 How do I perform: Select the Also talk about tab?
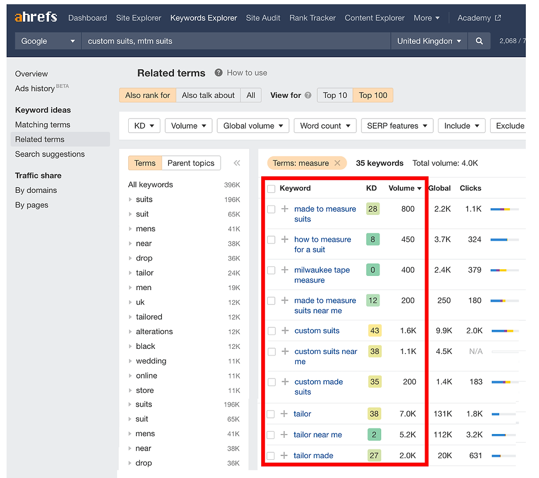pyautogui.click(x=208, y=96)
